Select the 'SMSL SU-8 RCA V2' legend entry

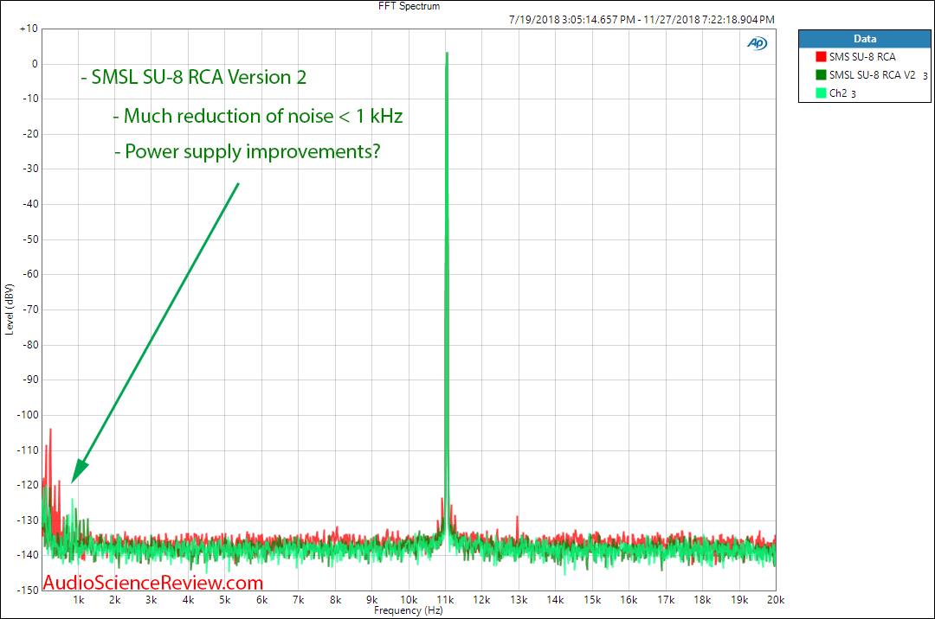[x=872, y=75]
